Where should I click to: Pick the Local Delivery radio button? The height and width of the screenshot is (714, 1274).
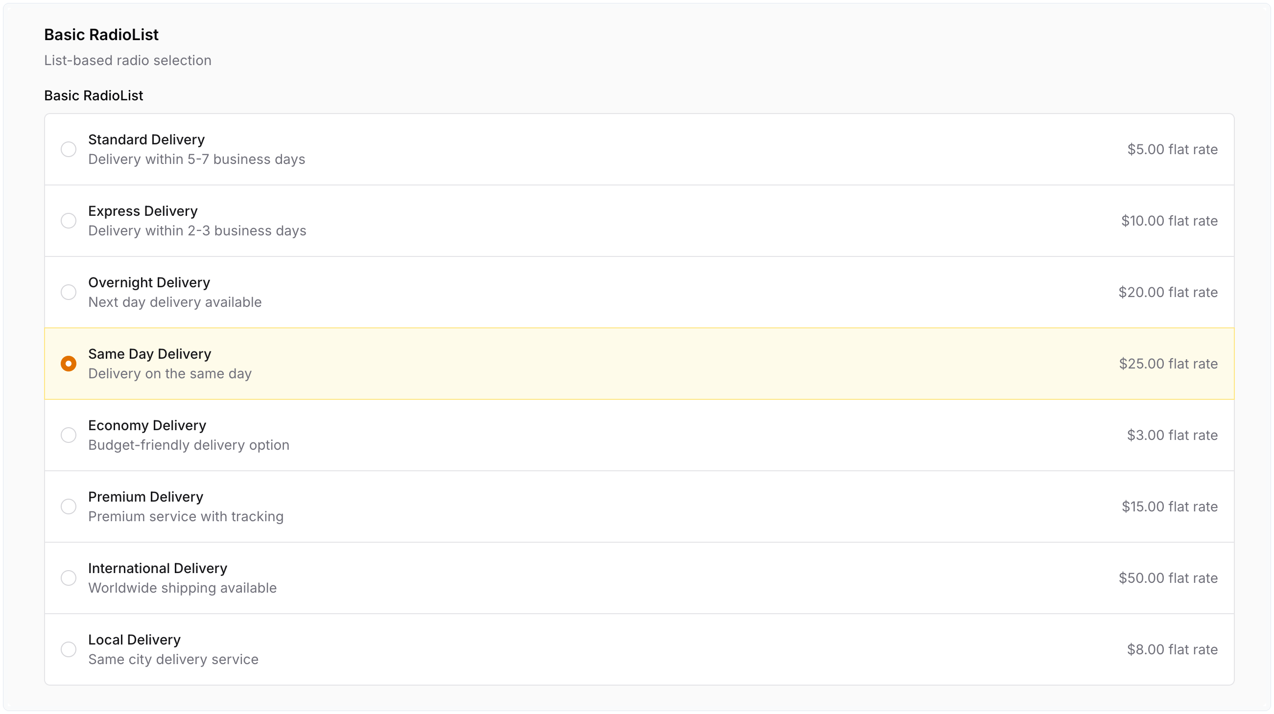(x=68, y=649)
